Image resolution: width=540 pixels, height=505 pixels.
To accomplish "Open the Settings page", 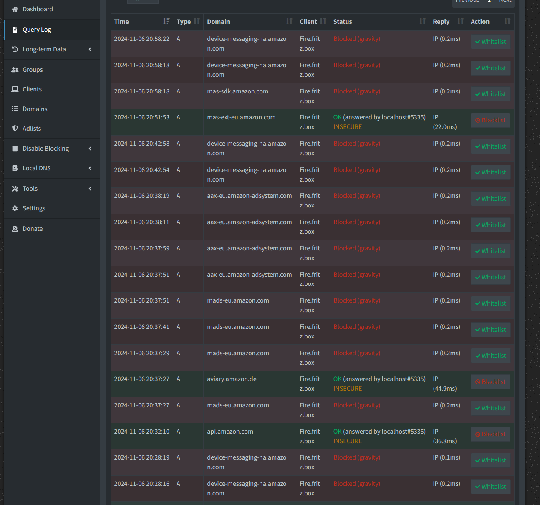I will pyautogui.click(x=52, y=208).
